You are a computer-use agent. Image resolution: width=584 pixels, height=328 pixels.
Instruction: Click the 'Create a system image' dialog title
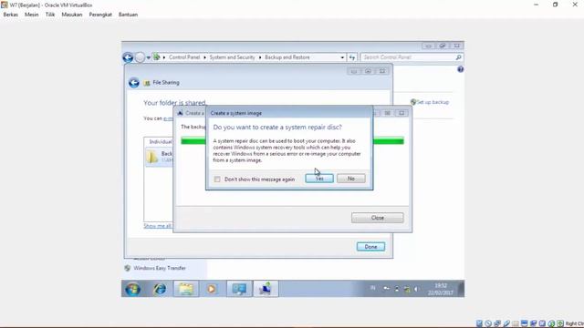pyautogui.click(x=236, y=113)
